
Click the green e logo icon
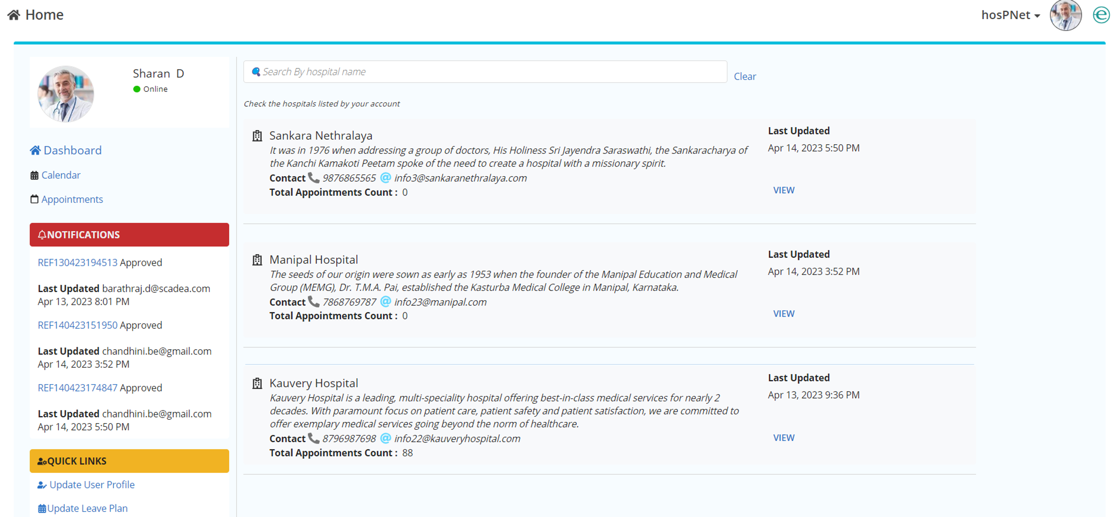[1101, 15]
